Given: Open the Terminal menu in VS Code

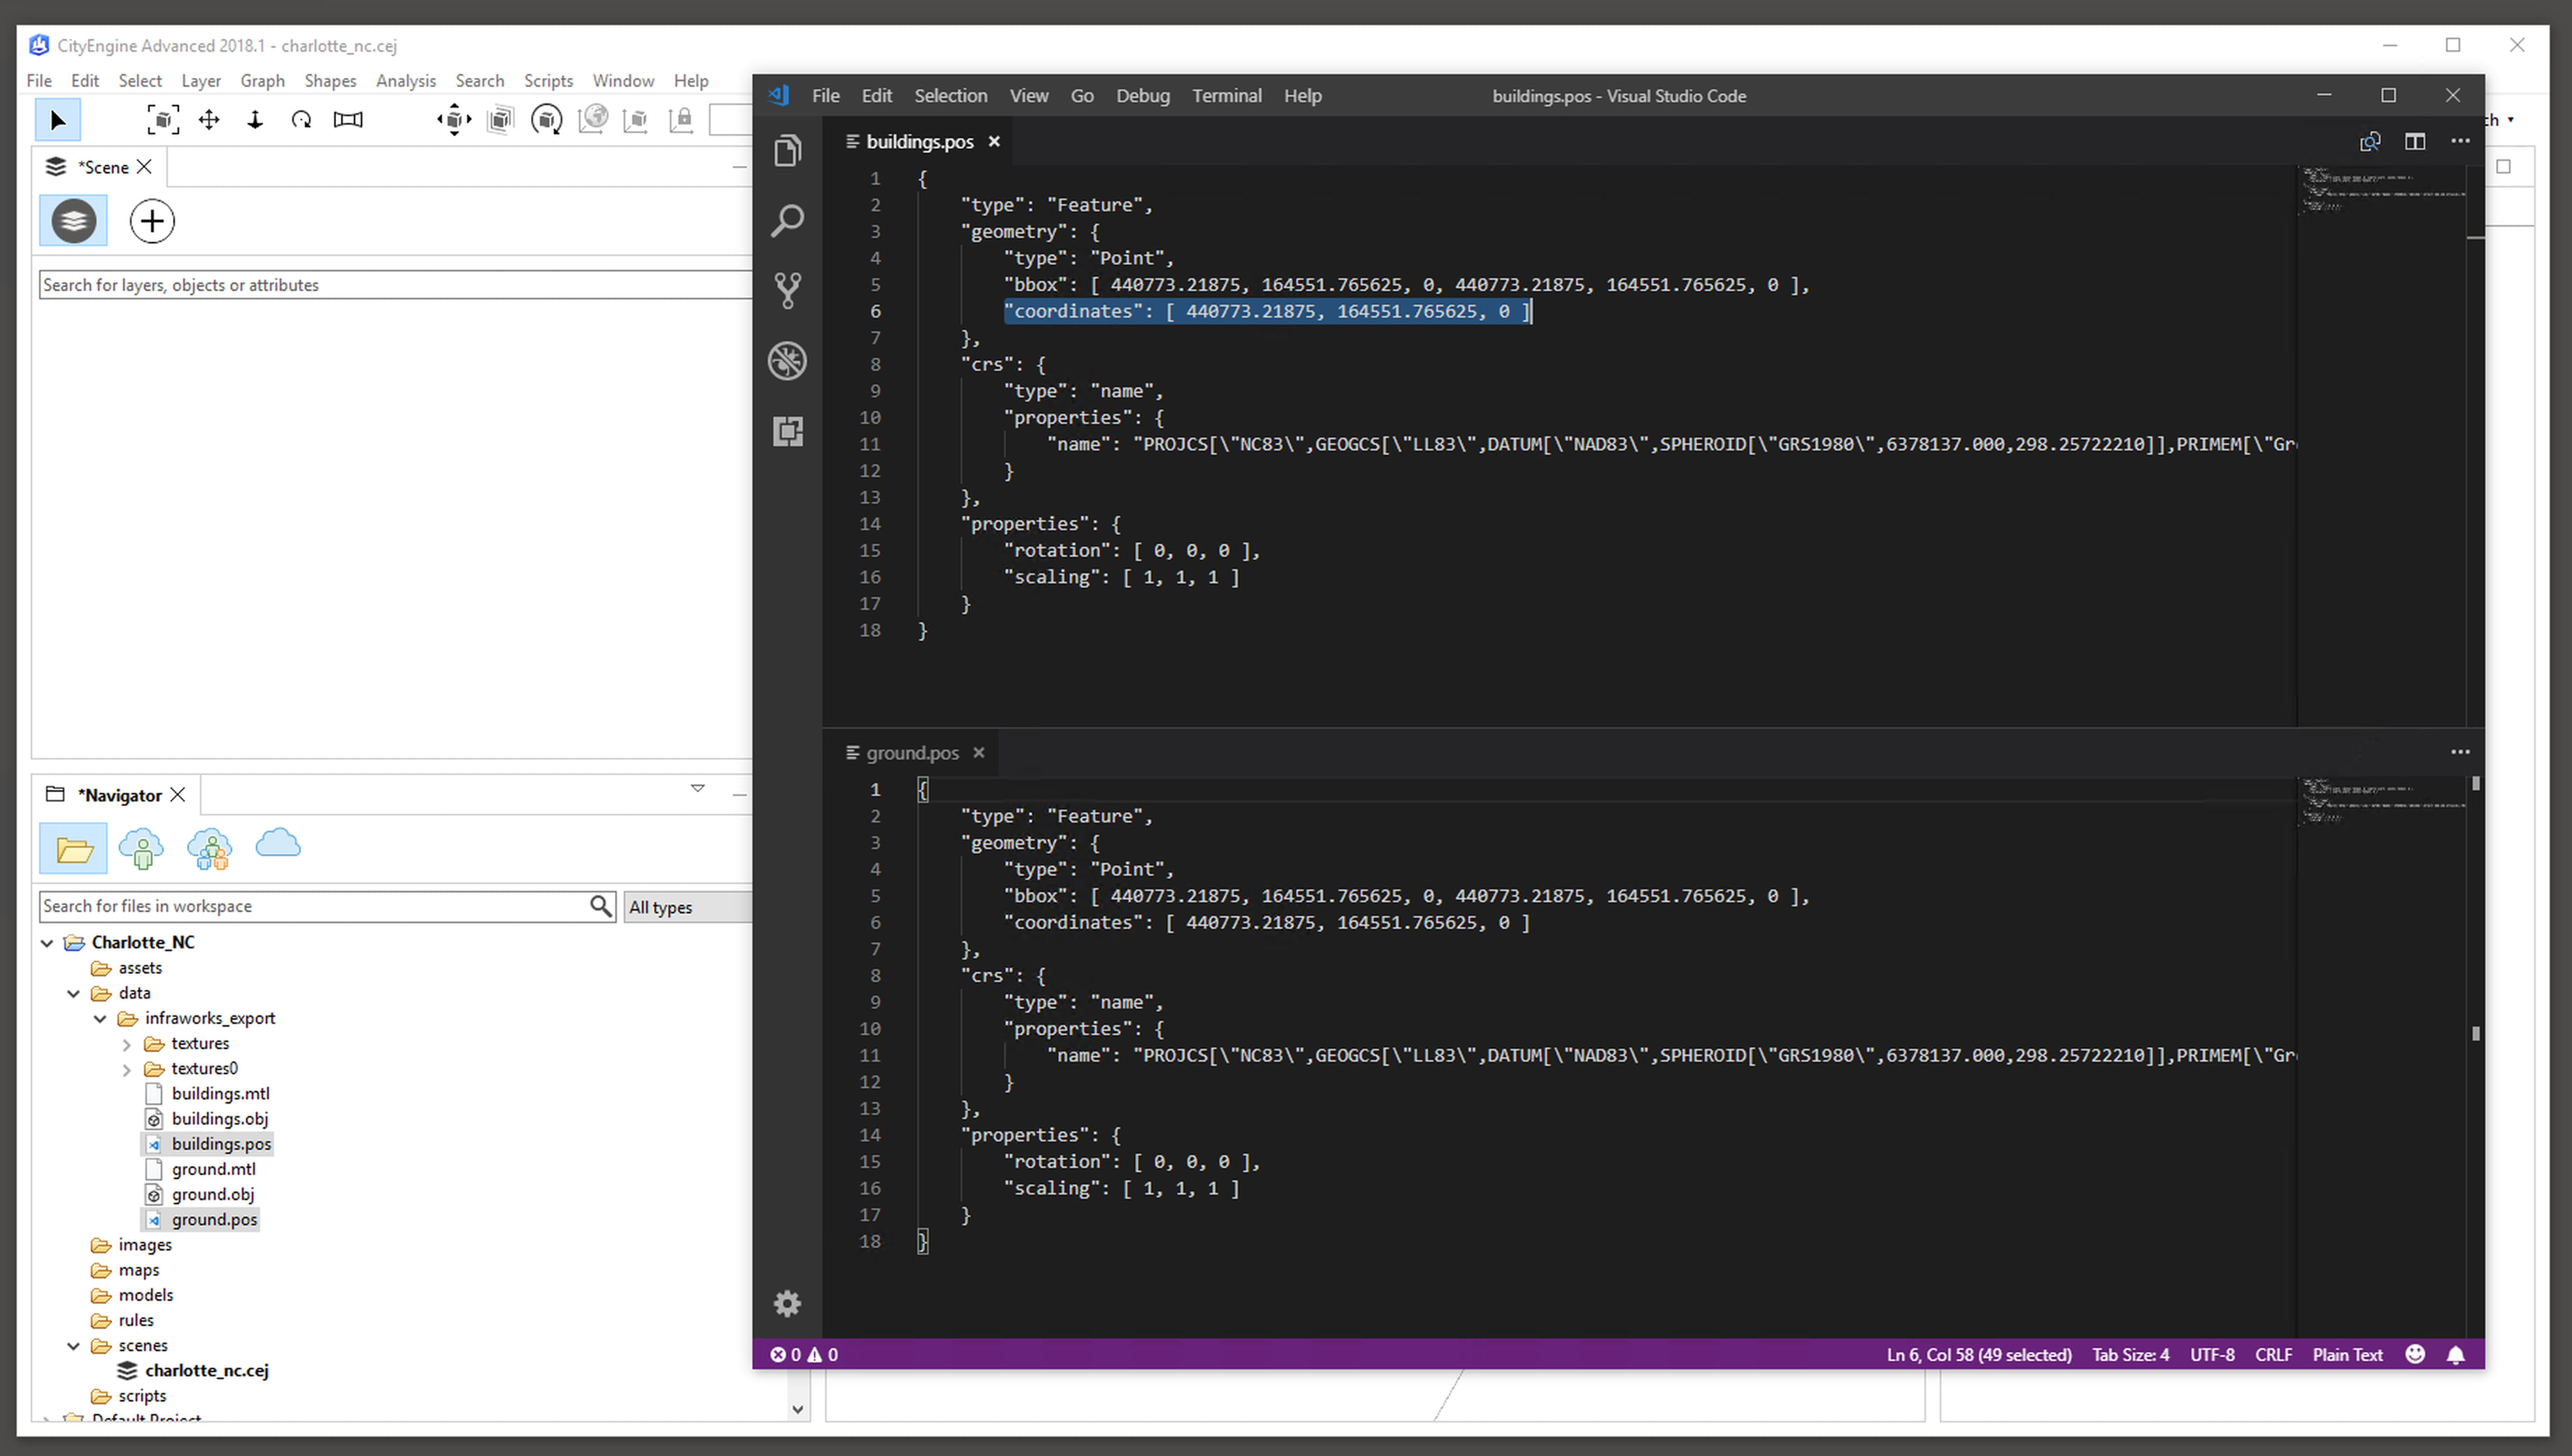Looking at the screenshot, I should (1227, 96).
